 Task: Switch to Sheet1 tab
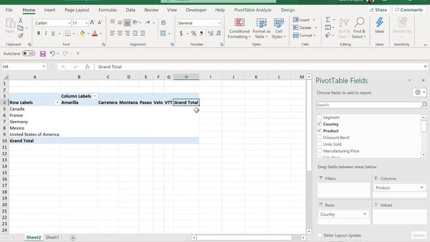click(52, 237)
